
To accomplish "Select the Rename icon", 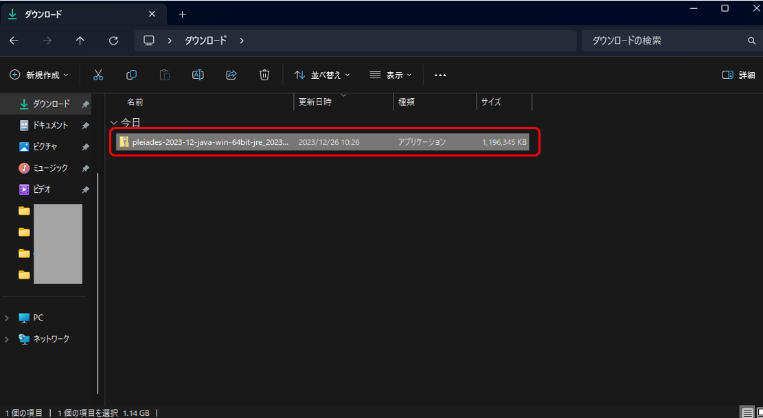I will 198,74.
